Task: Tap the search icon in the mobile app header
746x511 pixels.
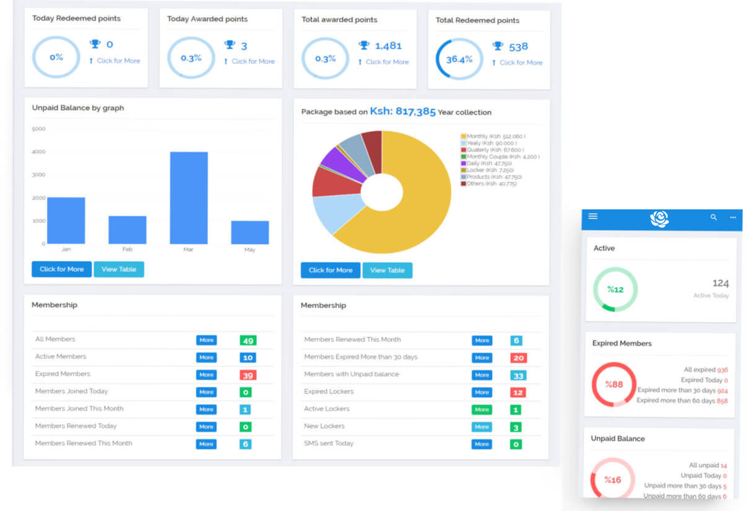Action: 713,217
